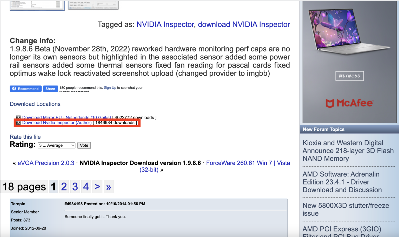Click the Share button next to Recommend

50,89
